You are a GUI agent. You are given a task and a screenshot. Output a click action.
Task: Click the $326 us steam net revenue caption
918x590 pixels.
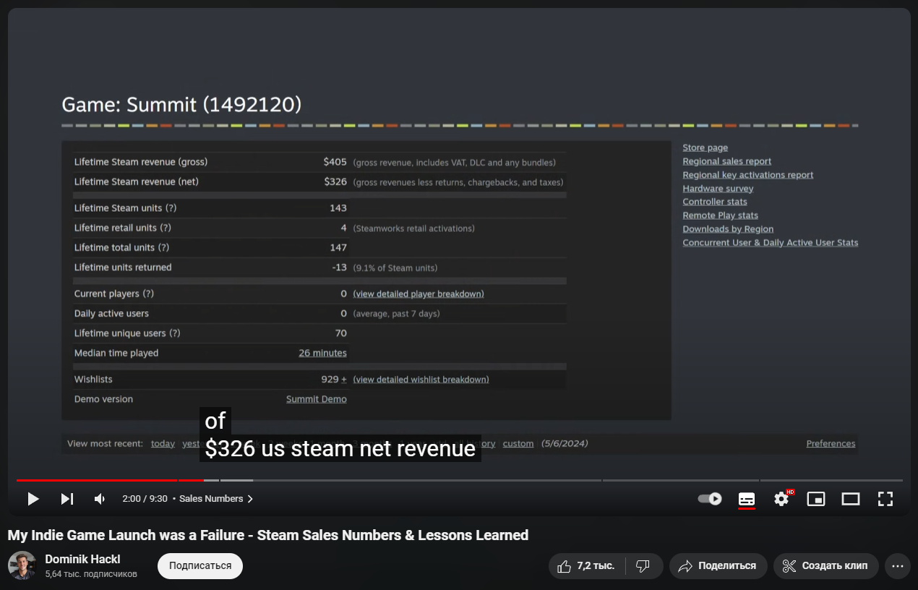(x=340, y=448)
